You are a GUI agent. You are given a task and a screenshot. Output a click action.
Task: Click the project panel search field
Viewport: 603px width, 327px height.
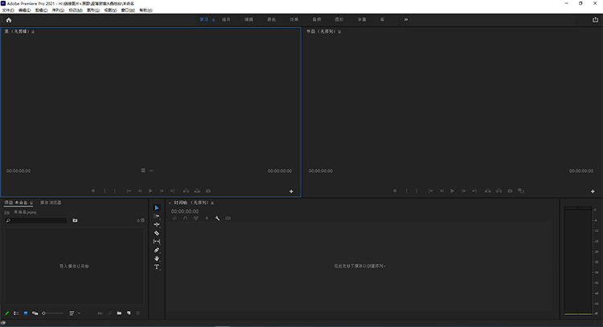pyautogui.click(x=36, y=220)
